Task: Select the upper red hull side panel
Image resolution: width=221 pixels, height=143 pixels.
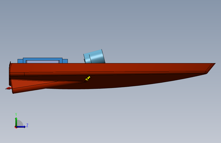Action: (x=110, y=68)
